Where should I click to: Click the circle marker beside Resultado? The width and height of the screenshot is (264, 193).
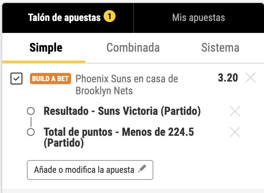tap(31, 111)
